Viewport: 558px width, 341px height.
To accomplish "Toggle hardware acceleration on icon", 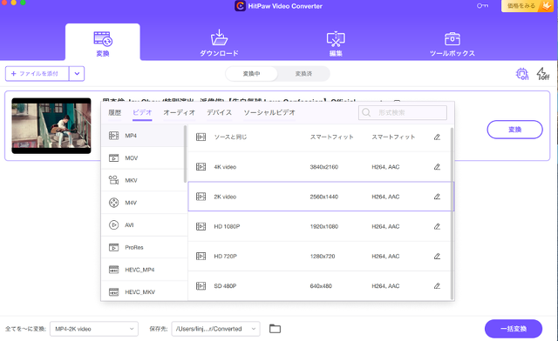I will click(x=522, y=74).
